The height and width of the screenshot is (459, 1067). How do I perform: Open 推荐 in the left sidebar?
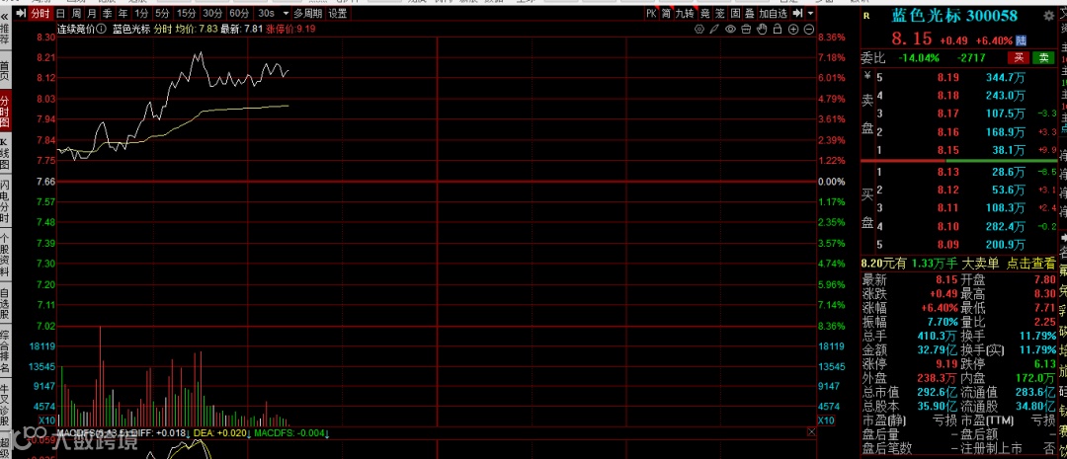pyautogui.click(x=5, y=34)
